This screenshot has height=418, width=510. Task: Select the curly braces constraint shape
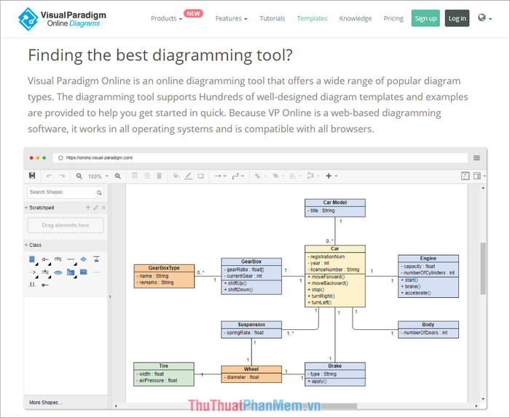pyautogui.click(x=32, y=285)
